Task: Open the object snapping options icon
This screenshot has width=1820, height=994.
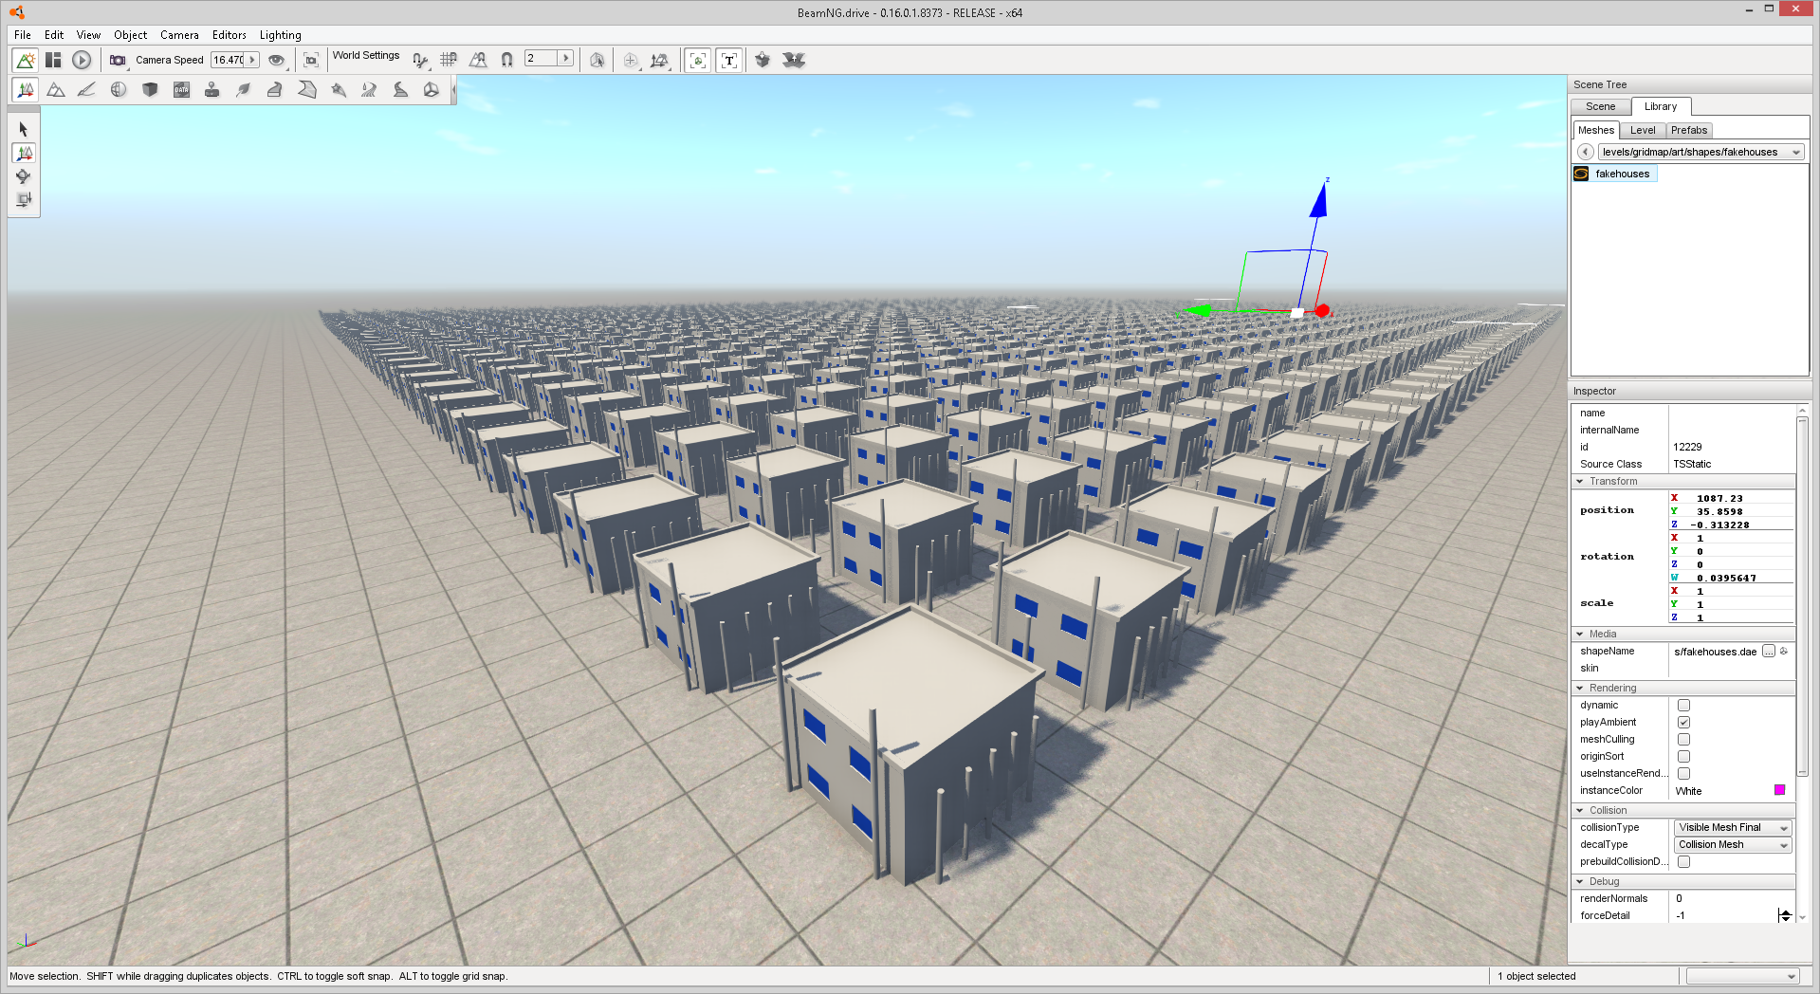Action: (420, 60)
